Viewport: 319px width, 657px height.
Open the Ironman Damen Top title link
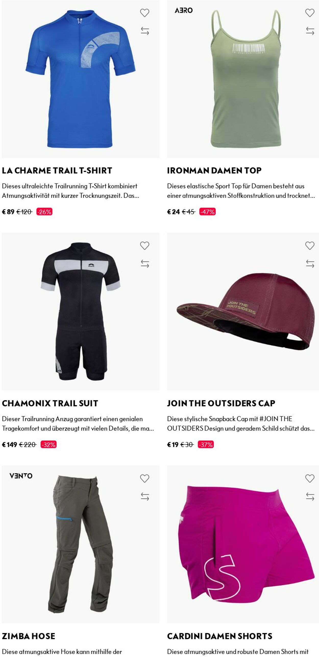[x=214, y=171]
